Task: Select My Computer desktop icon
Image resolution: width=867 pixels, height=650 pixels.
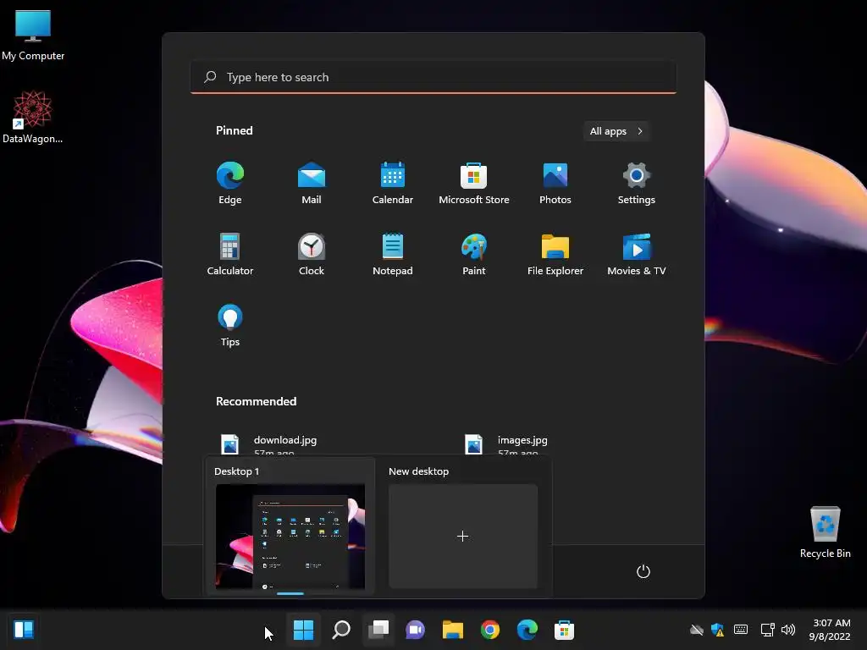Action: point(33,36)
